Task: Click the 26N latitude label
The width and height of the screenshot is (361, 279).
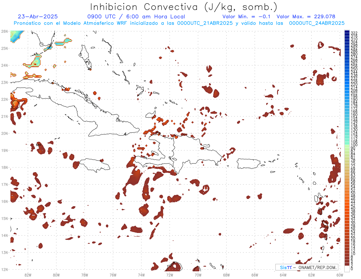Action: tap(4, 31)
